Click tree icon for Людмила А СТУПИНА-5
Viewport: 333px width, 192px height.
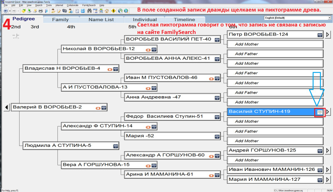coord(116,146)
